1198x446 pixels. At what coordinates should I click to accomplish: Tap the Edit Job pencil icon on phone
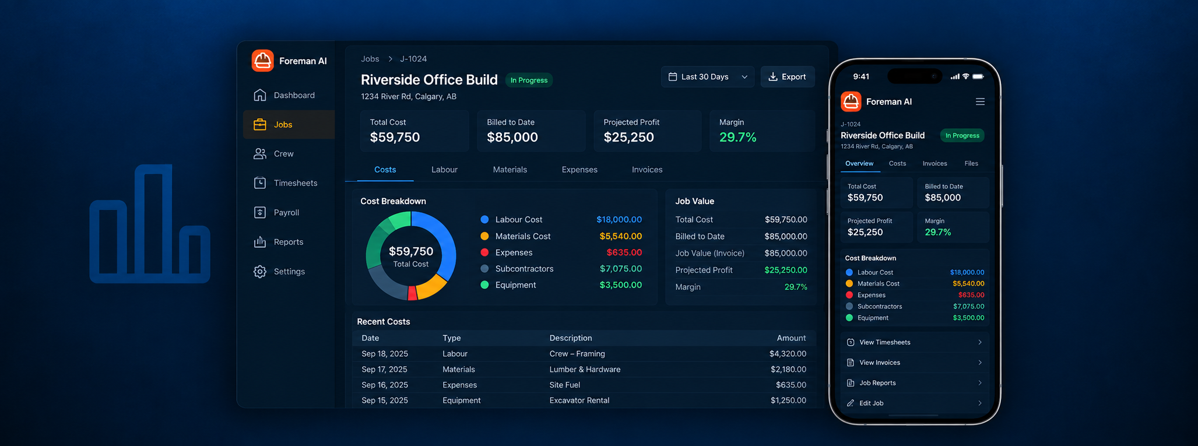[x=851, y=403]
